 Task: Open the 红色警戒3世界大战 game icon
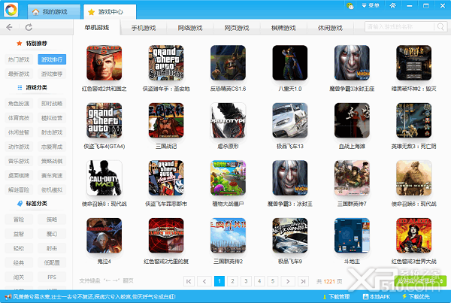tap(414, 235)
